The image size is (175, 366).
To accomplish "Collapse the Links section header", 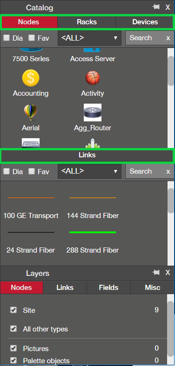I will (87, 155).
